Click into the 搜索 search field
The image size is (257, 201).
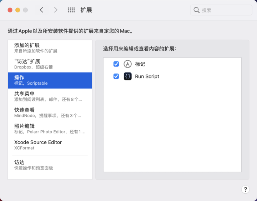221,10
